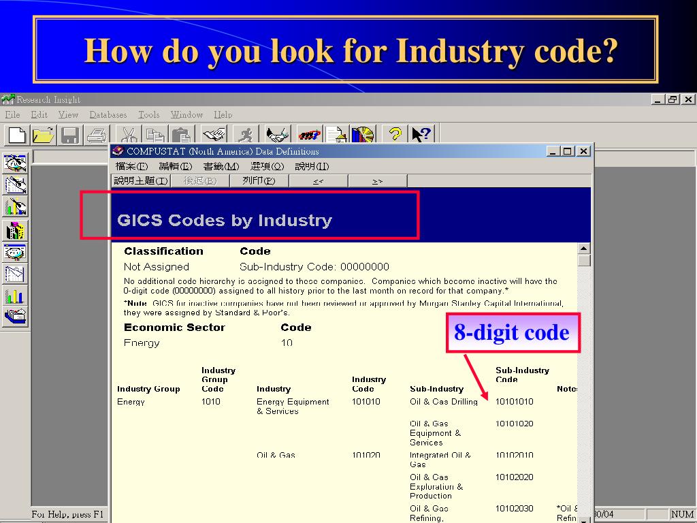Click the Copy icon in toolbar
This screenshot has height=523, width=697.
(155, 133)
